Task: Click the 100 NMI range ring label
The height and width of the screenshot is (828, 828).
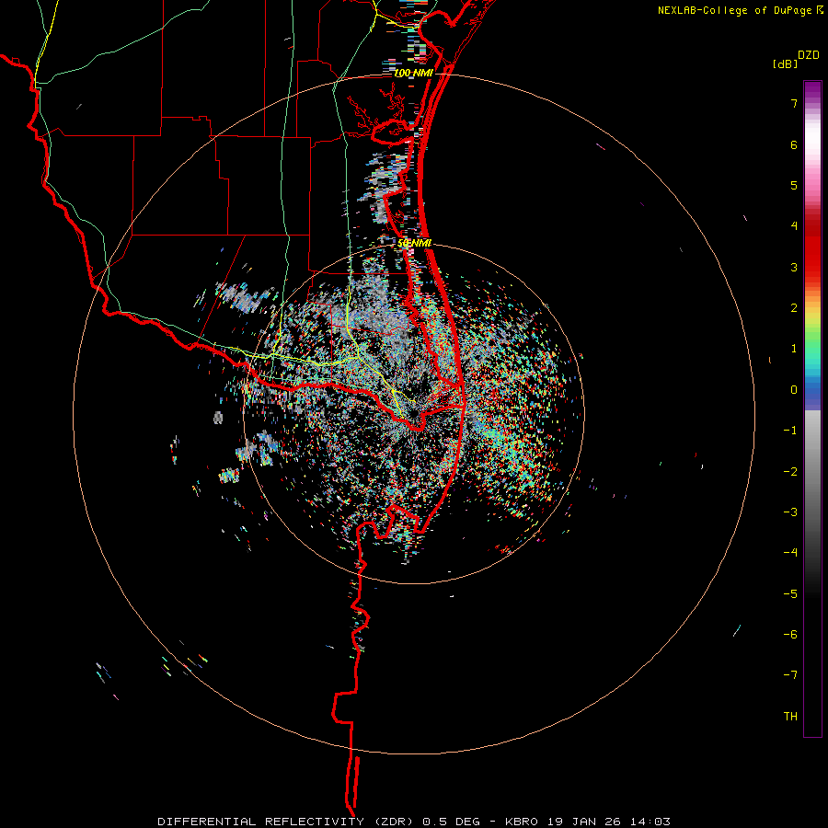Action: (x=413, y=73)
